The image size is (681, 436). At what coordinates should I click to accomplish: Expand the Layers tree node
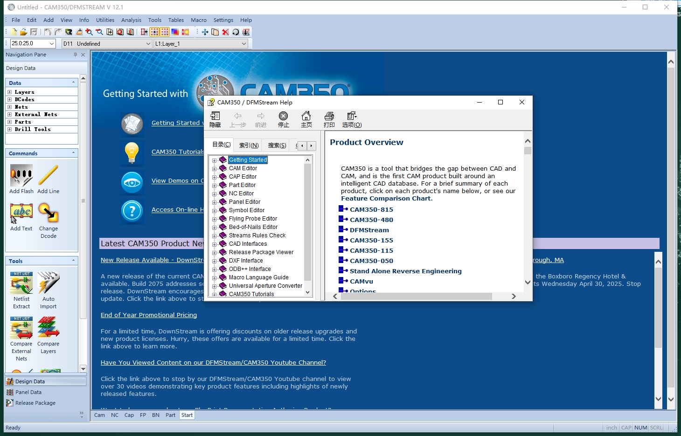pyautogui.click(x=9, y=92)
